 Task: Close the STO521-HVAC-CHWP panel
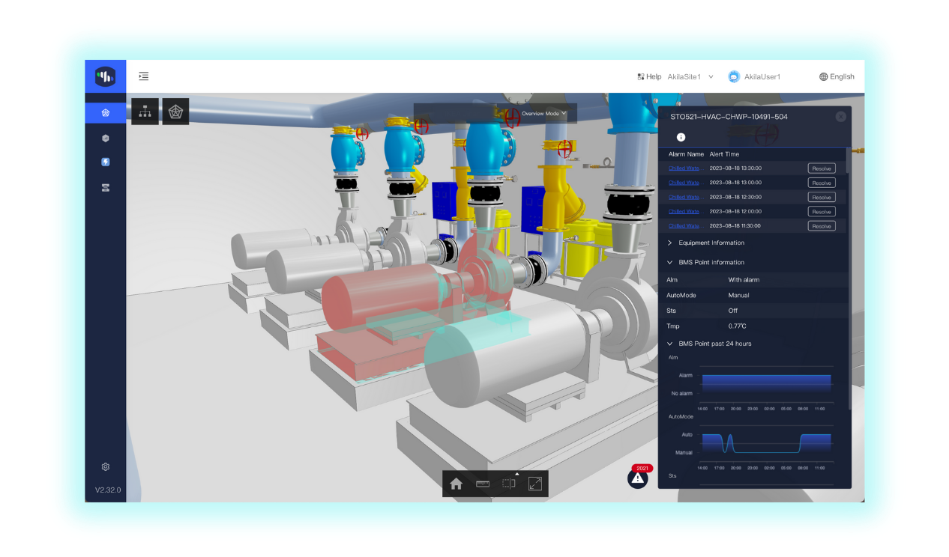tap(841, 117)
